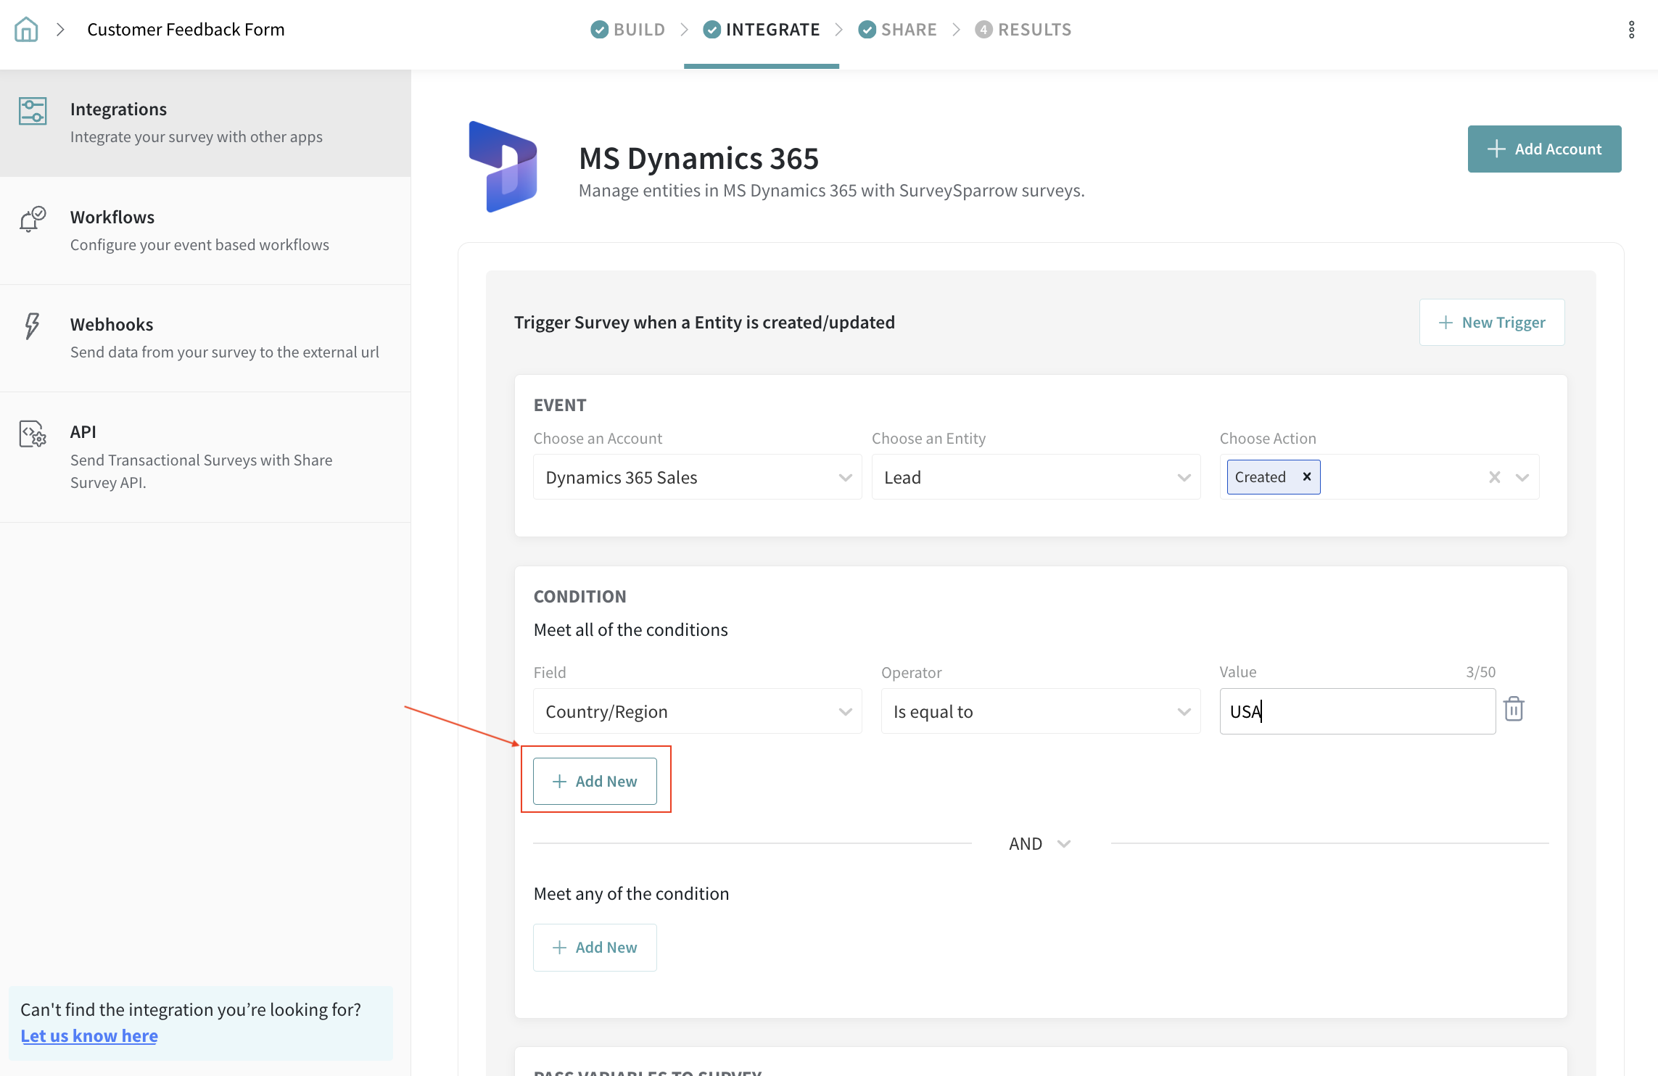Click the Add Account button
Image resolution: width=1658 pixels, height=1076 pixels.
[x=1544, y=149]
